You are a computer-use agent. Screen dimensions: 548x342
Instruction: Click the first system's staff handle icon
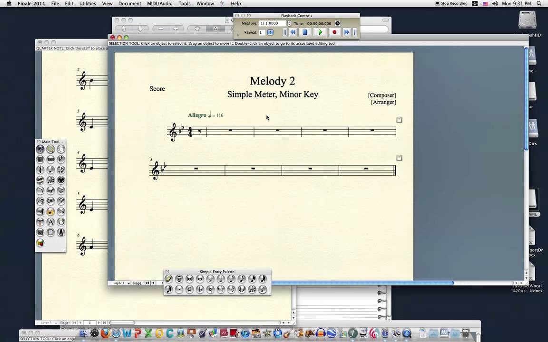[x=399, y=120]
